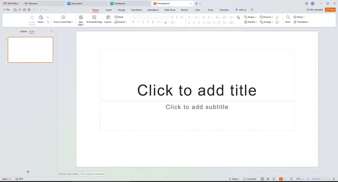
Task: Click the New Slide icon
Action: click(81, 17)
